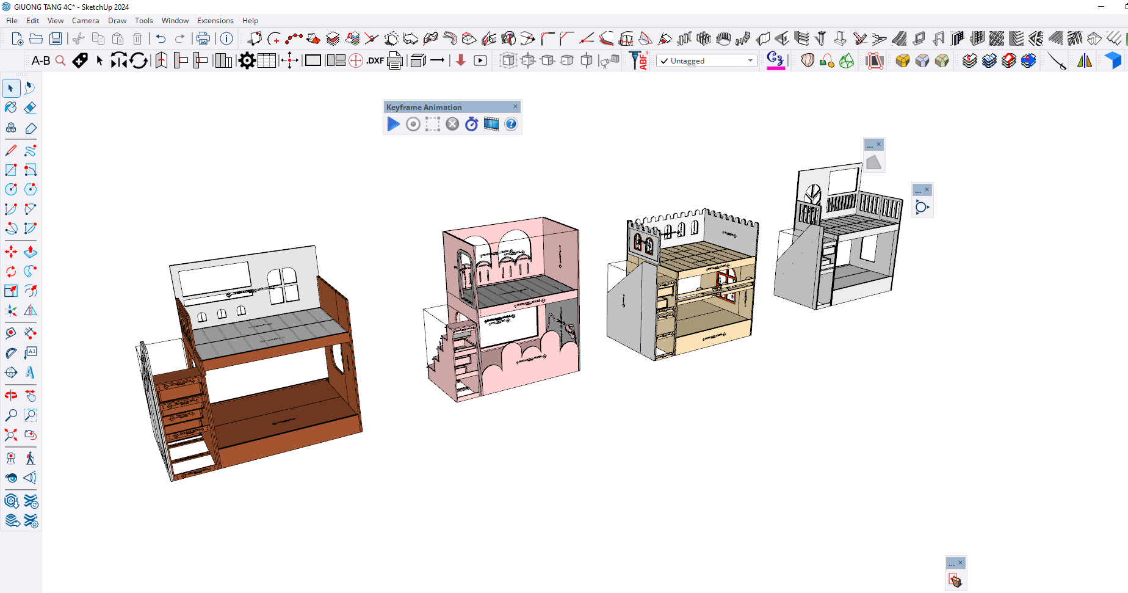Toggle record in Keyframe Animation toolbar
1128x593 pixels.
tap(413, 124)
